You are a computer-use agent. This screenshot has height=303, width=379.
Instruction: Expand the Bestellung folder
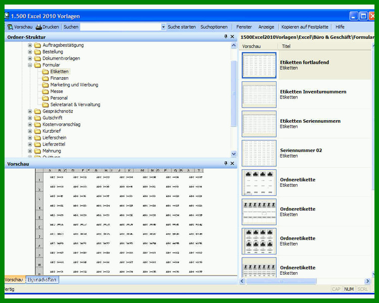click(x=30, y=52)
